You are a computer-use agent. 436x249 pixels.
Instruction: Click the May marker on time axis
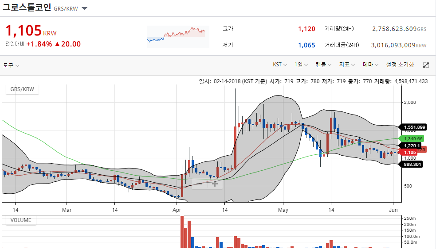283,210
